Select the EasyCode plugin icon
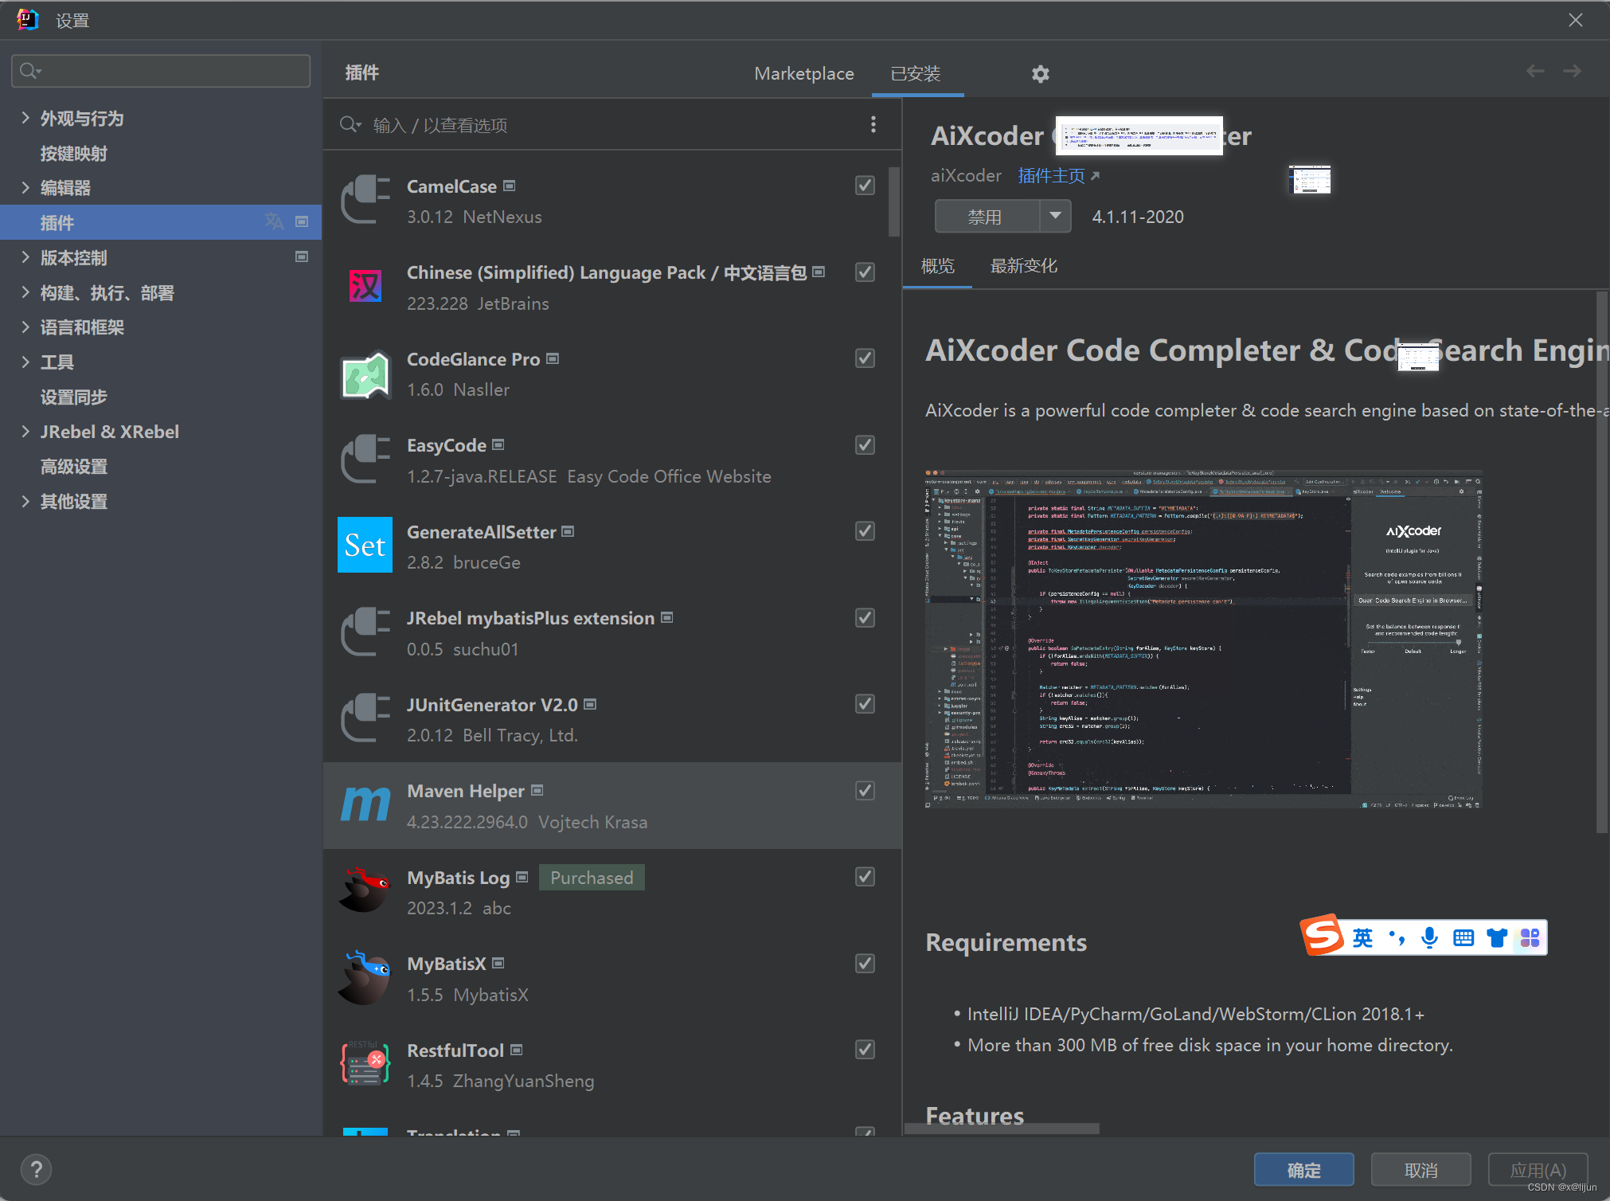The image size is (1610, 1201). coord(365,459)
